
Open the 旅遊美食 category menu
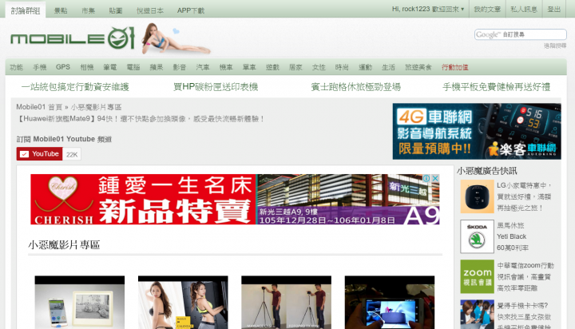tap(418, 67)
